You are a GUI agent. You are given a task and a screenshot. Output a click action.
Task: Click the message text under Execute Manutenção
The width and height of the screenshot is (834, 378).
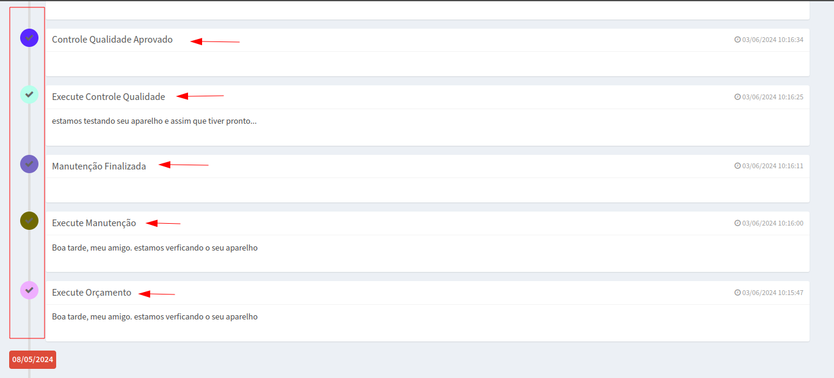[154, 248]
